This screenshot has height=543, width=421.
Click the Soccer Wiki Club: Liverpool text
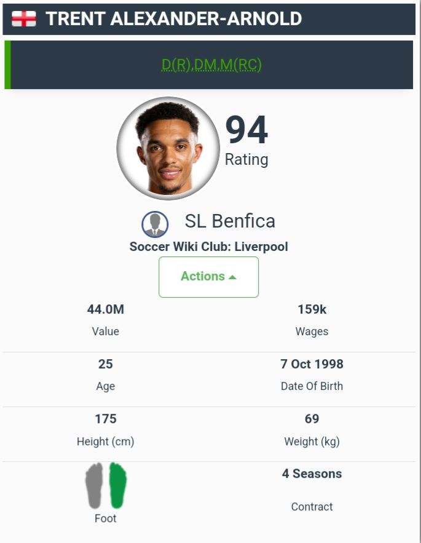point(208,247)
